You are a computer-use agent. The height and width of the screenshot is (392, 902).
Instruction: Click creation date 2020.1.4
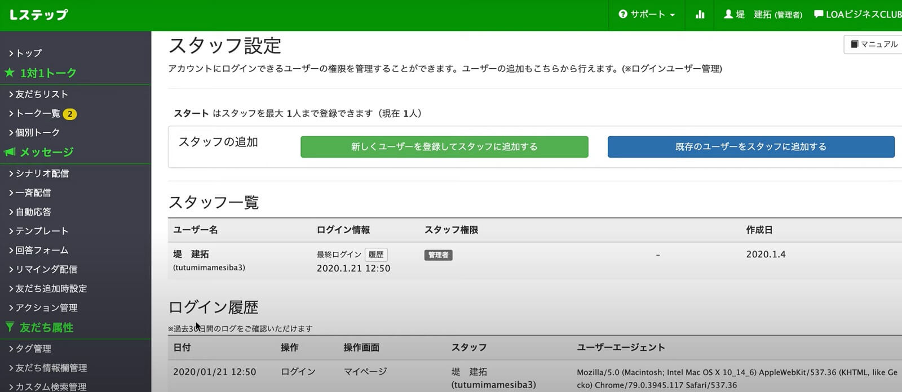point(766,255)
